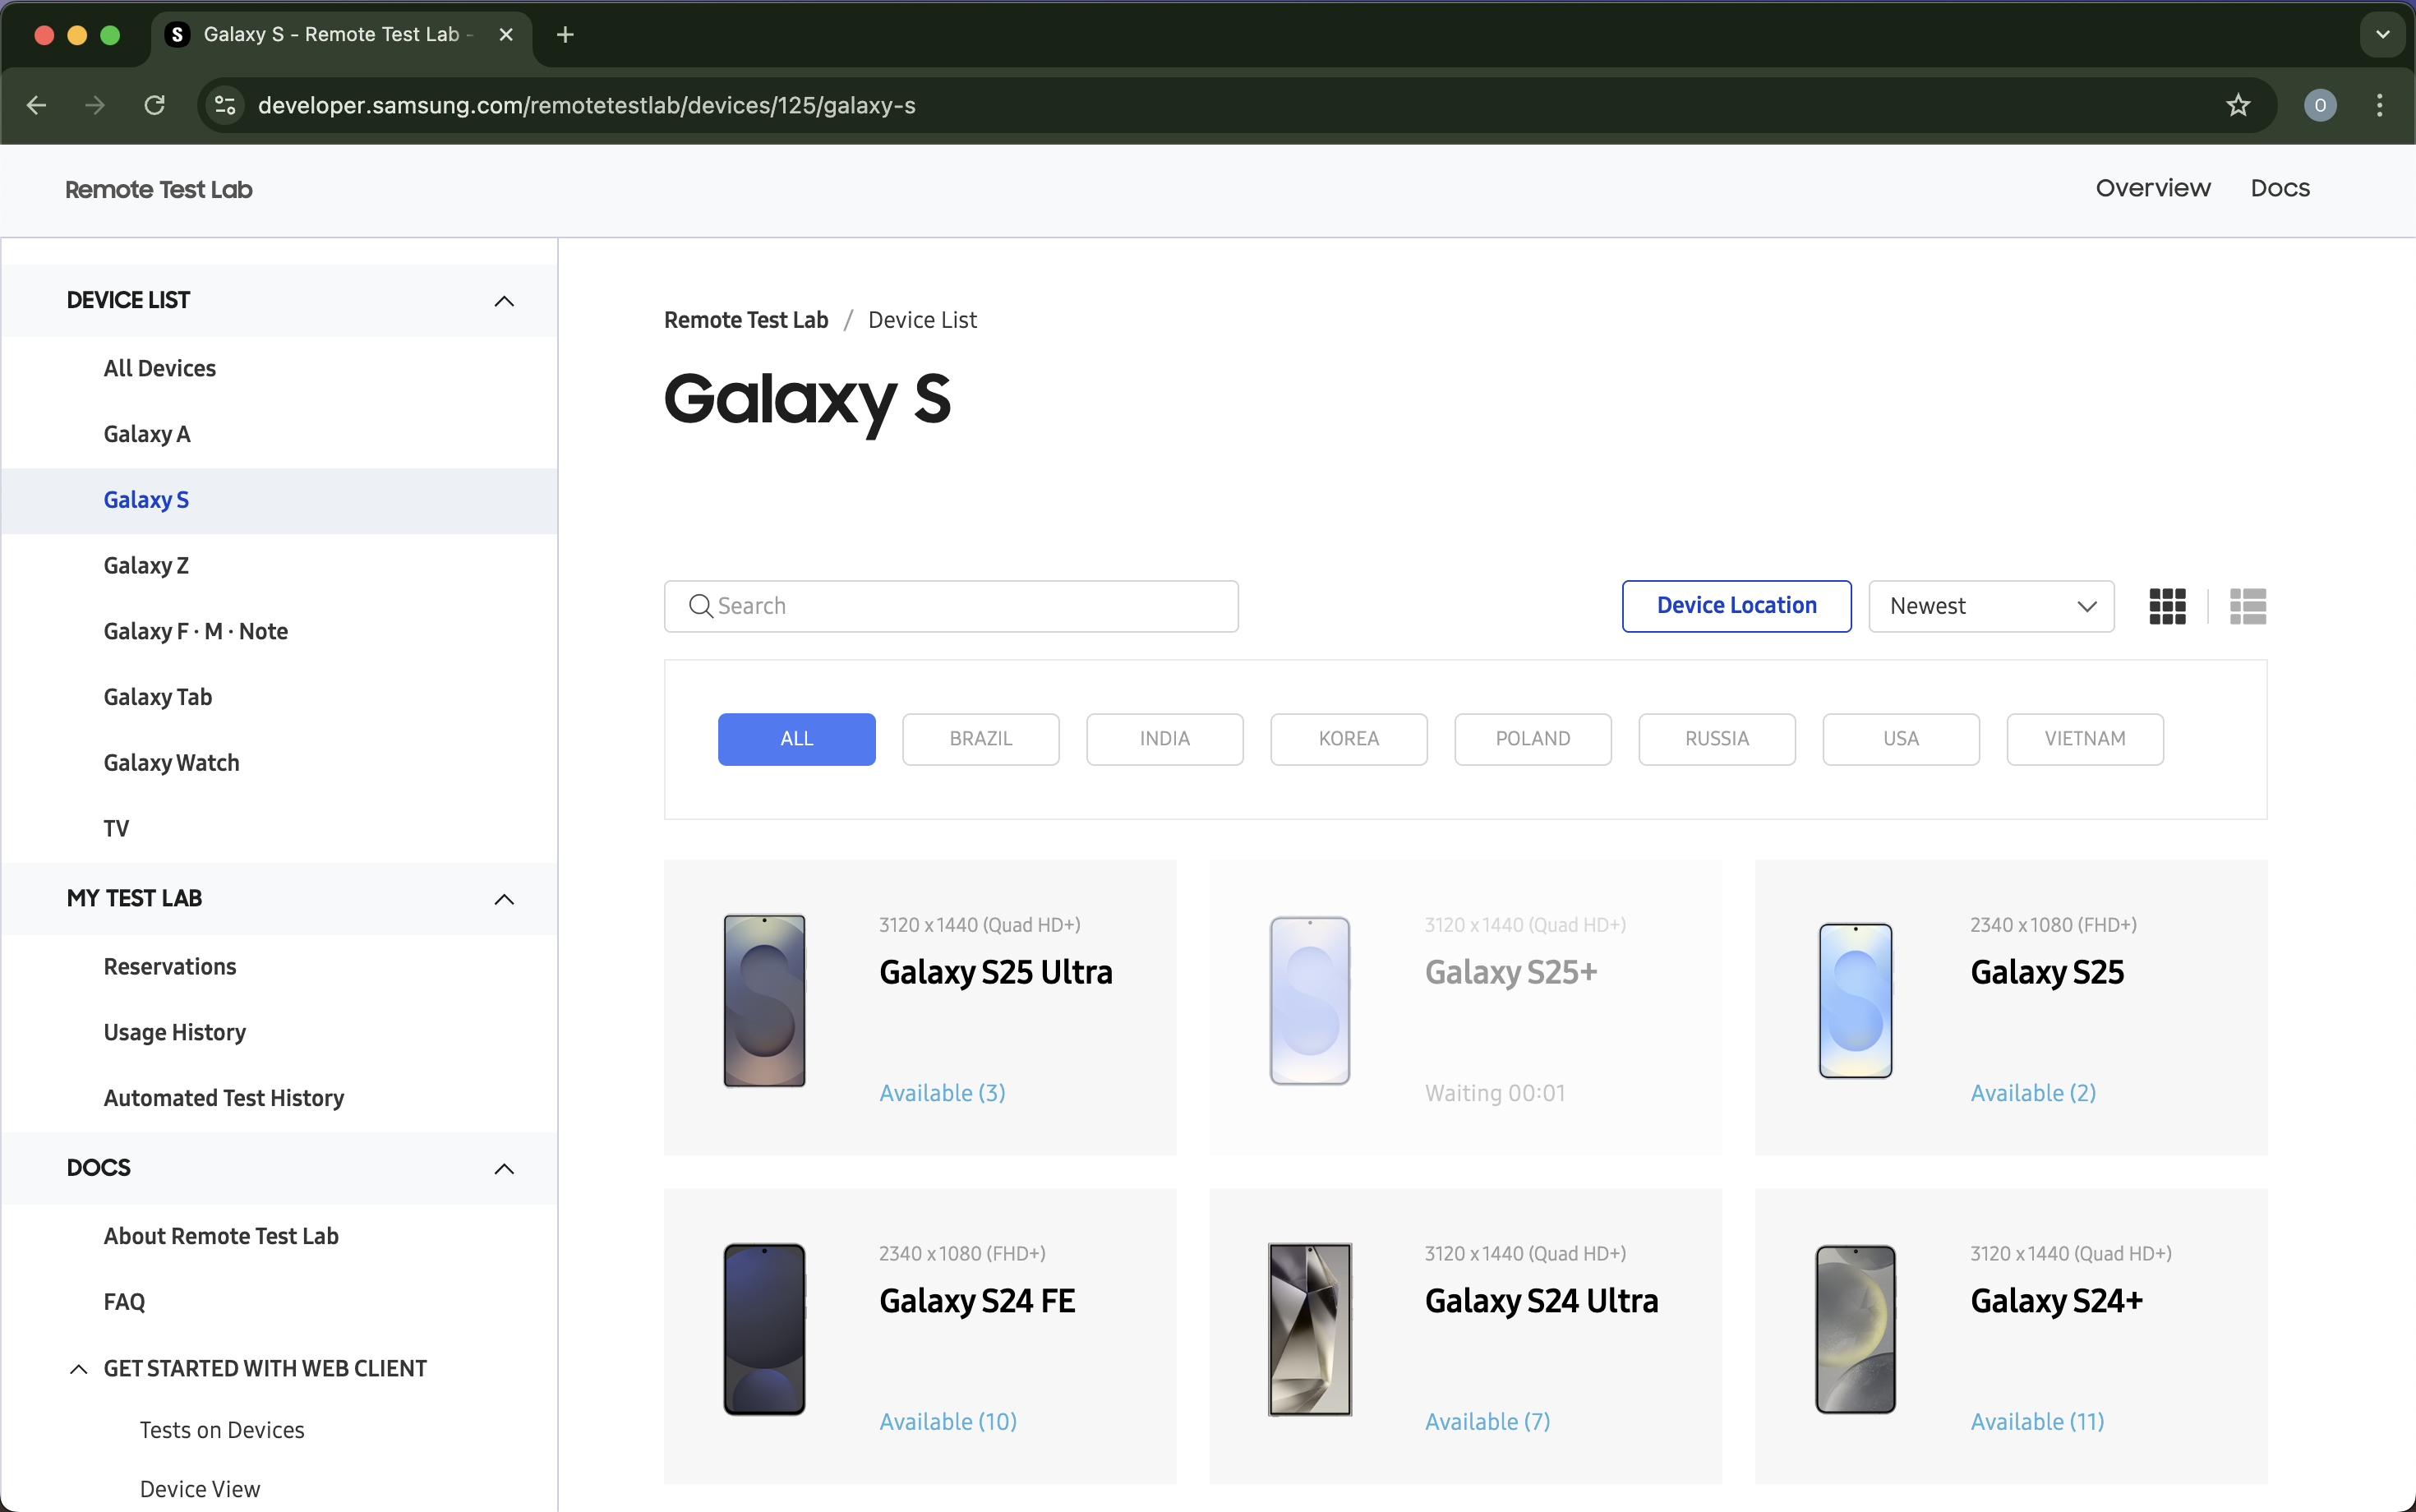The height and width of the screenshot is (1512, 2416).
Task: Click the Galaxy S24+ phone thumbnail
Action: pyautogui.click(x=1855, y=1329)
